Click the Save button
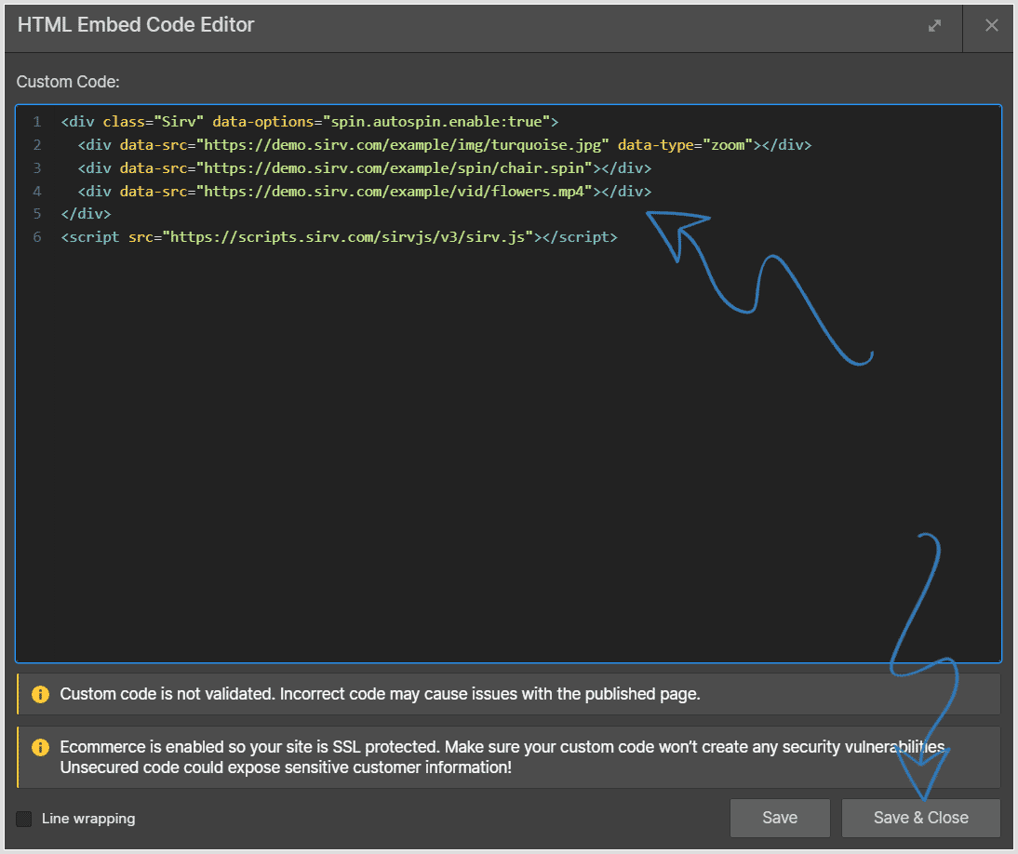The height and width of the screenshot is (854, 1018). click(780, 818)
